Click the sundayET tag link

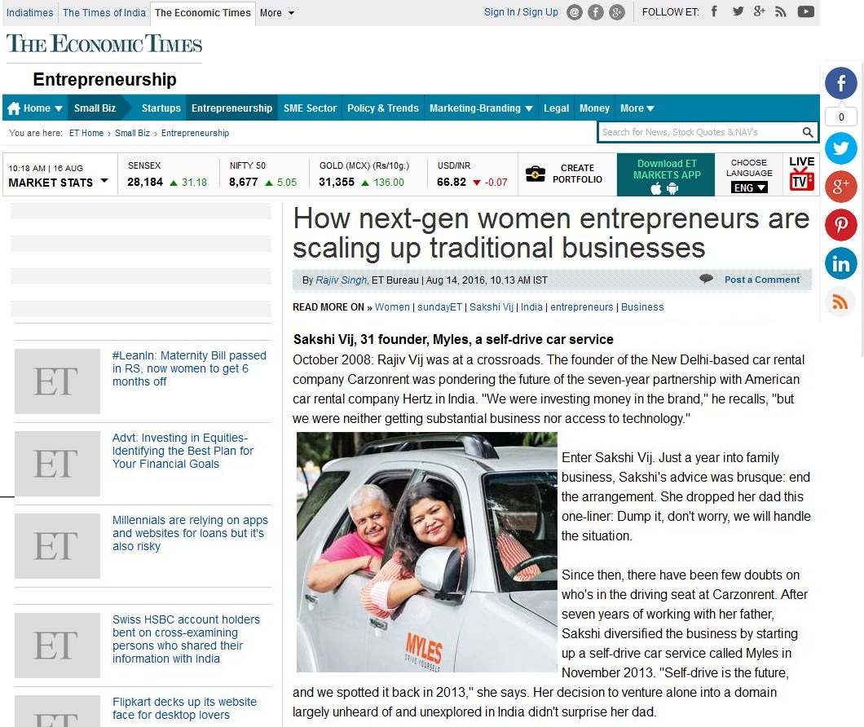(x=439, y=307)
